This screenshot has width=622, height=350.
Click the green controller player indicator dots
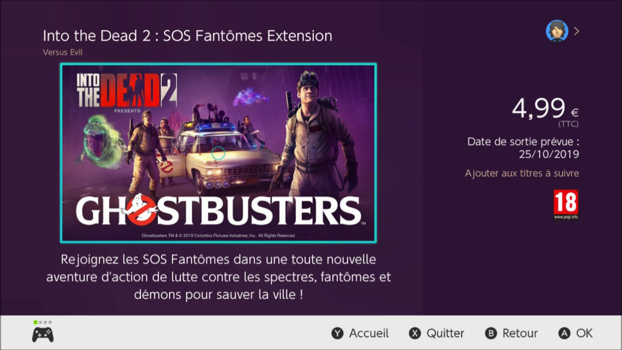[x=43, y=322]
